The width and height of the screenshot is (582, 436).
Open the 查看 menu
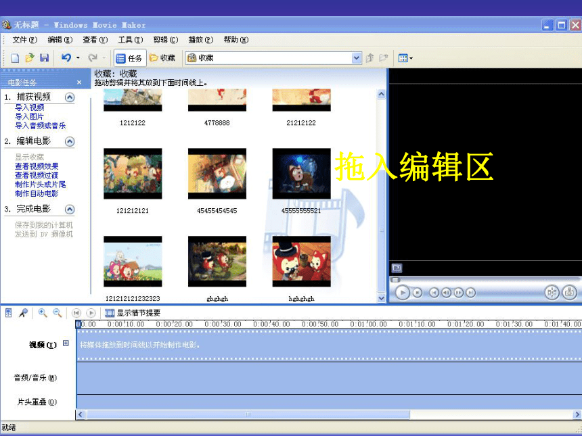pyautogui.click(x=95, y=40)
